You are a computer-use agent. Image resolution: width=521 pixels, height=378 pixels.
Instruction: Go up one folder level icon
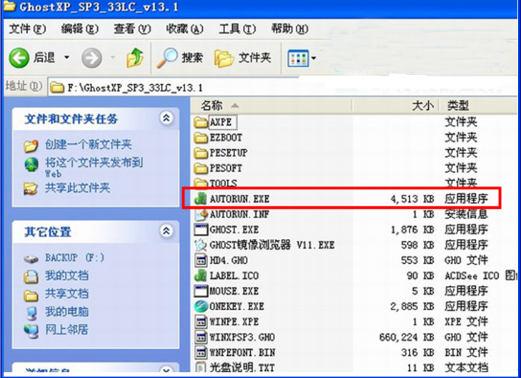click(x=134, y=58)
